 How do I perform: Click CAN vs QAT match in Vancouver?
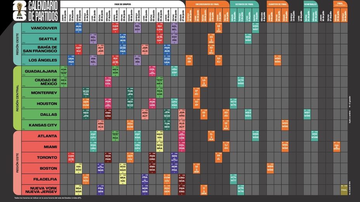pos(115,28)
